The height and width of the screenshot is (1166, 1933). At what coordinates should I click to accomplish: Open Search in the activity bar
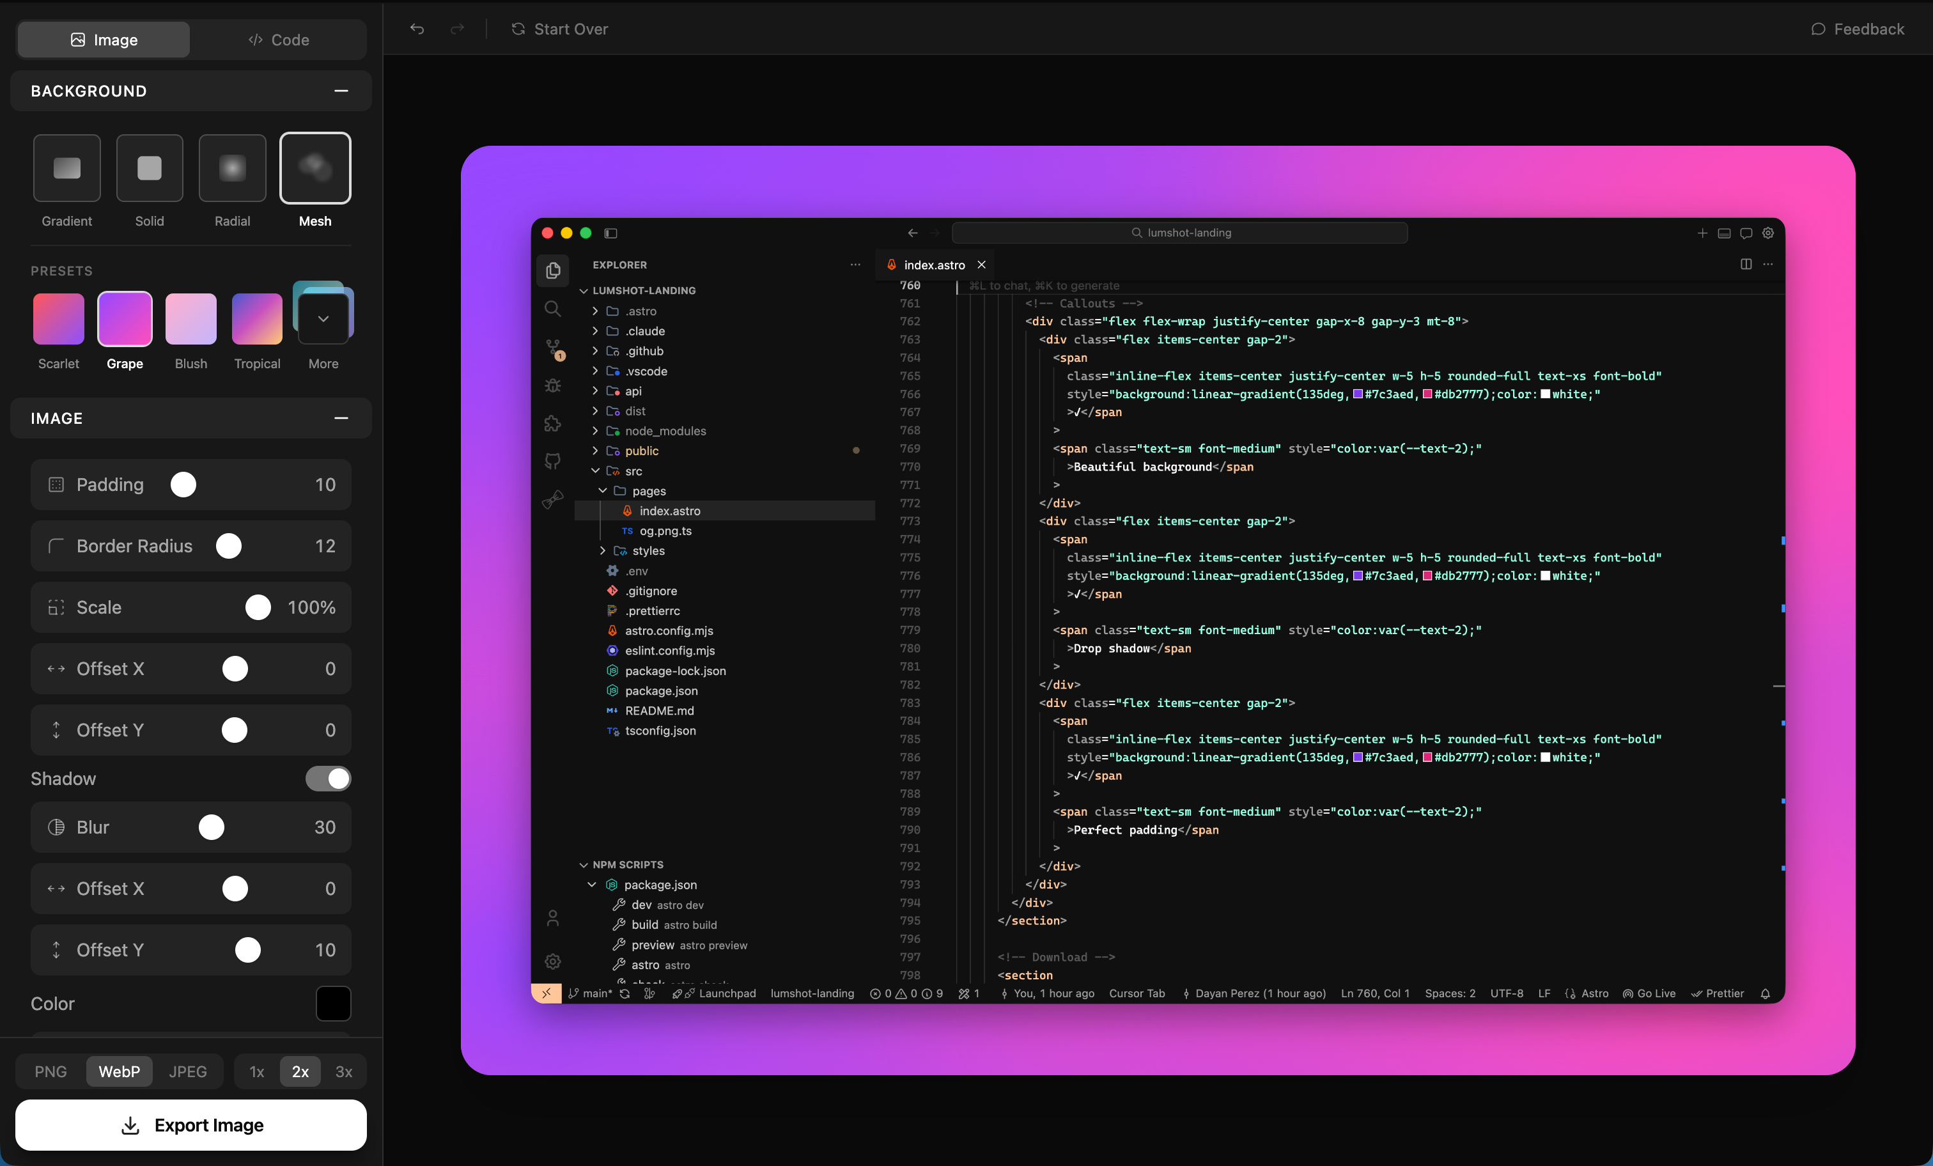[552, 308]
